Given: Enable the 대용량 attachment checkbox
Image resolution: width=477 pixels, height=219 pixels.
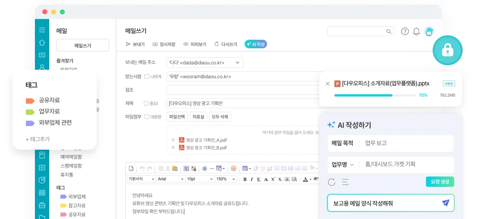Looking at the screenshot, I should coord(147,117).
